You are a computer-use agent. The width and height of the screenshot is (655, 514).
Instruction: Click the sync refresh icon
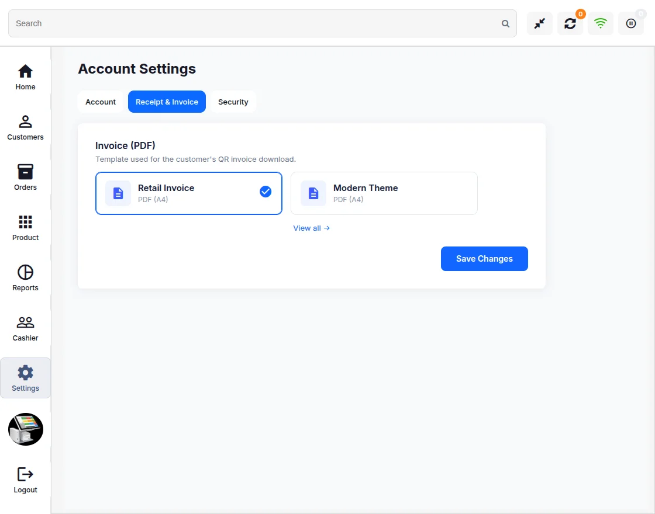pyautogui.click(x=570, y=23)
